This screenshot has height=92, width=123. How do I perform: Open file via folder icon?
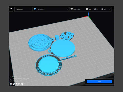(11, 9)
